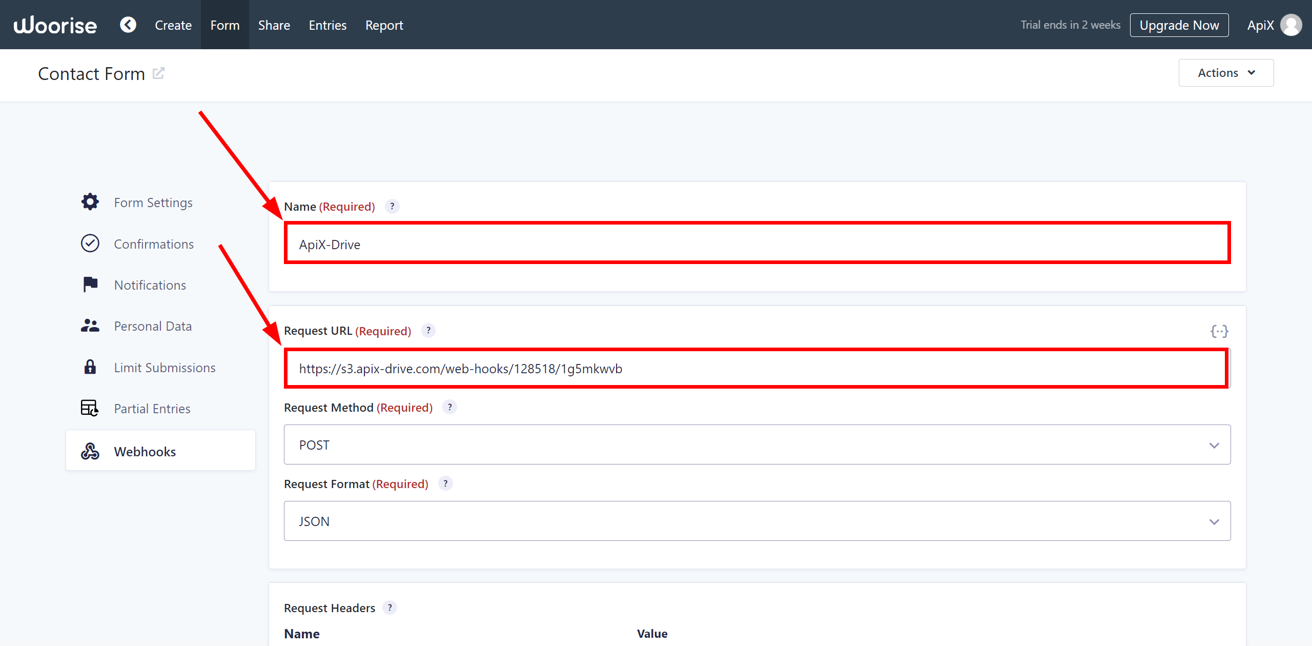Screen dimensions: 1312x646
Task: Open the Request Method POST dropdown
Action: 757,445
